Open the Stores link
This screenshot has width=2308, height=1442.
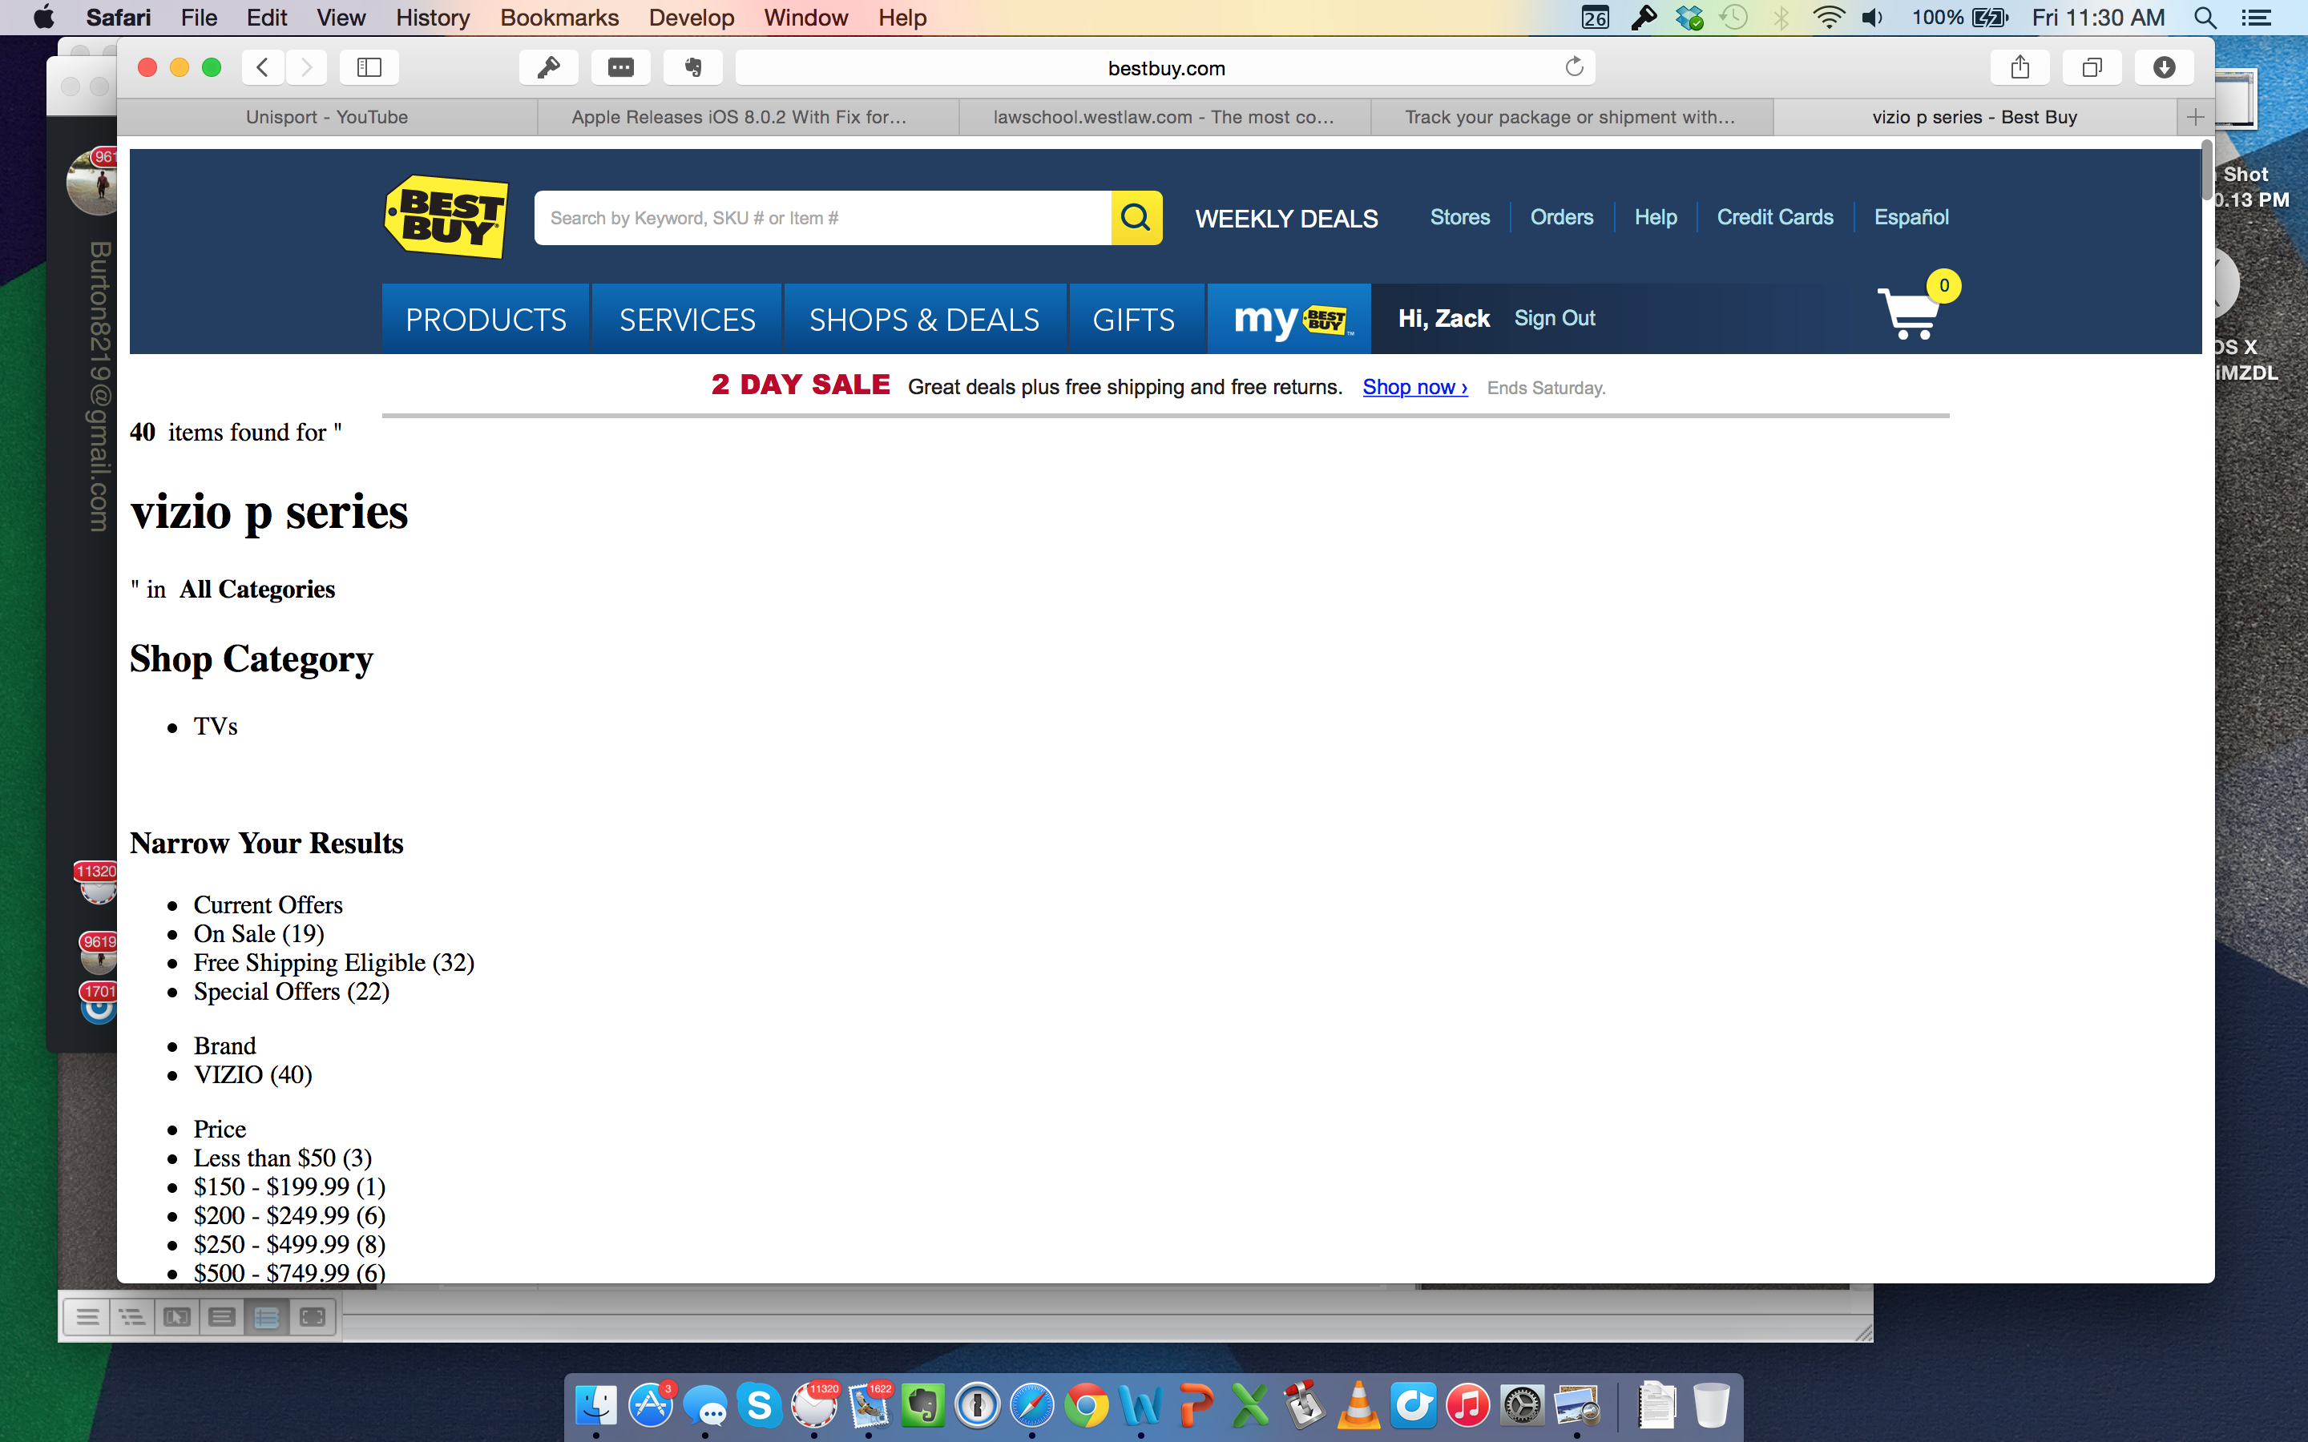(1459, 217)
